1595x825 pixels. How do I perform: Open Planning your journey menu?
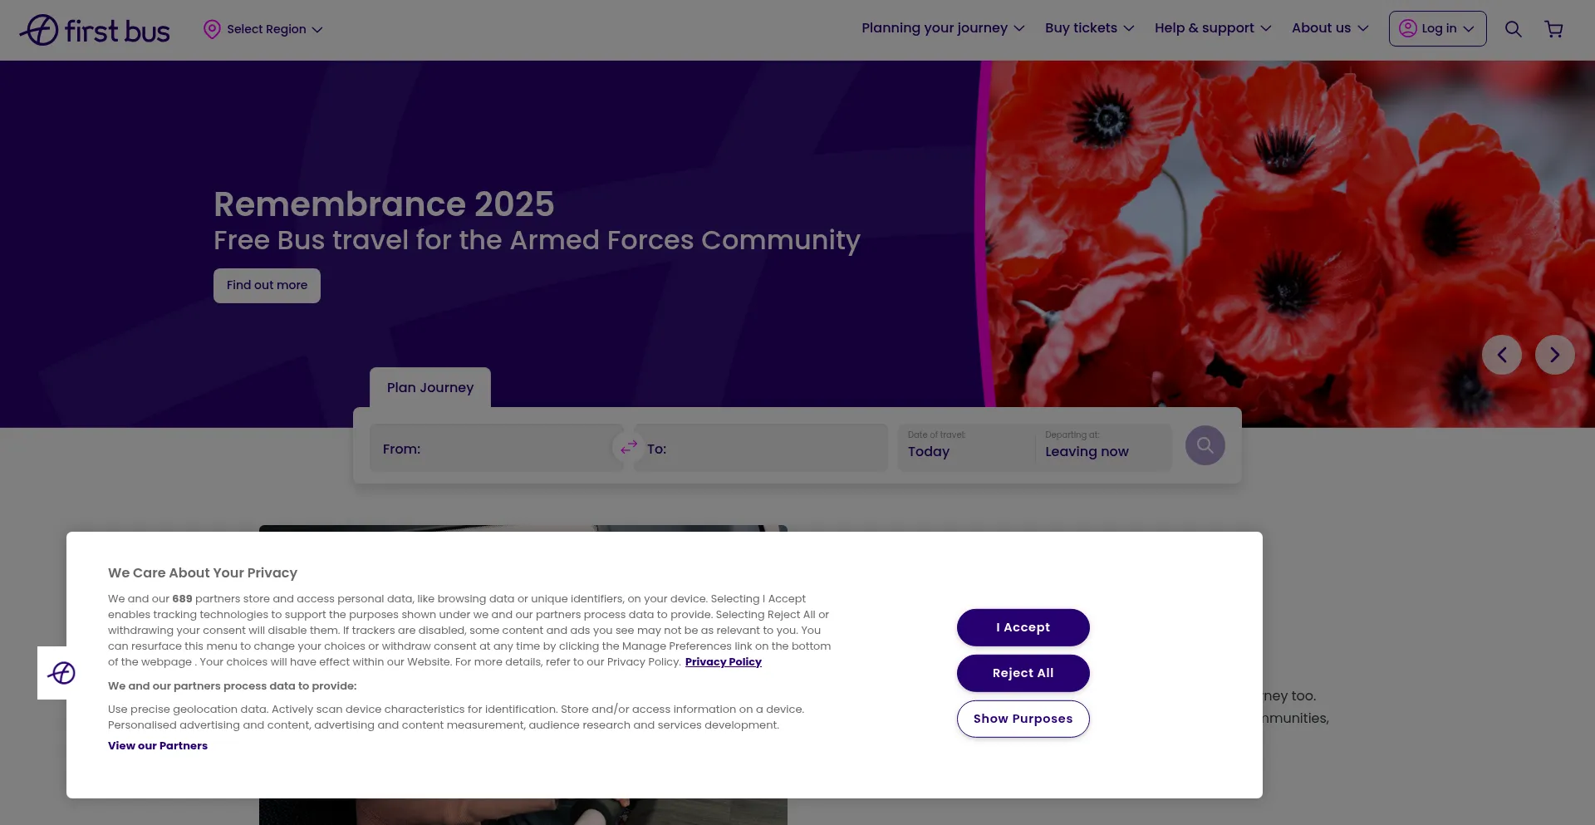coord(942,28)
